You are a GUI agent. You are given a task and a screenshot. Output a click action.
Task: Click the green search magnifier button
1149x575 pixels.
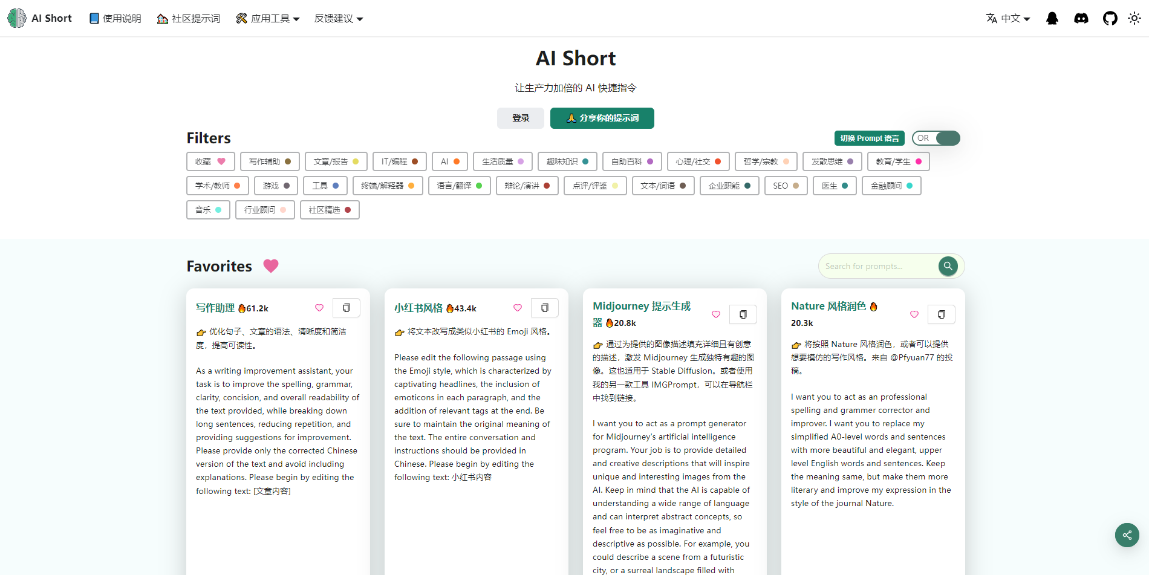click(x=948, y=266)
